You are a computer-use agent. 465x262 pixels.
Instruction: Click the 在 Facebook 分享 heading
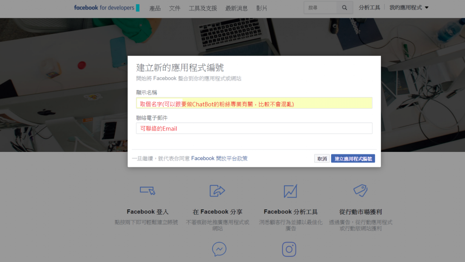click(218, 212)
